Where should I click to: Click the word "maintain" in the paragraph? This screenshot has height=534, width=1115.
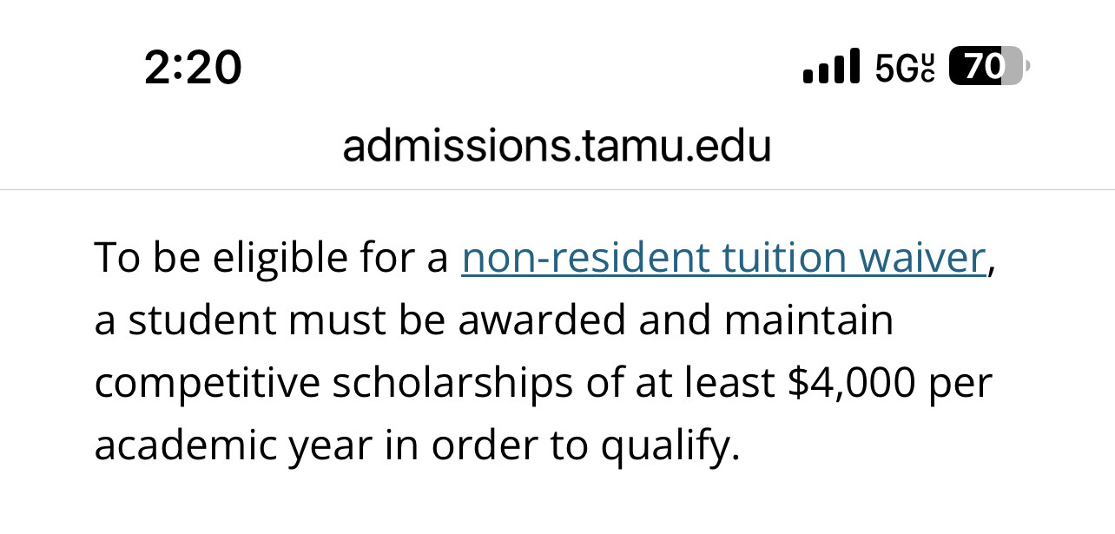pyautogui.click(x=809, y=320)
